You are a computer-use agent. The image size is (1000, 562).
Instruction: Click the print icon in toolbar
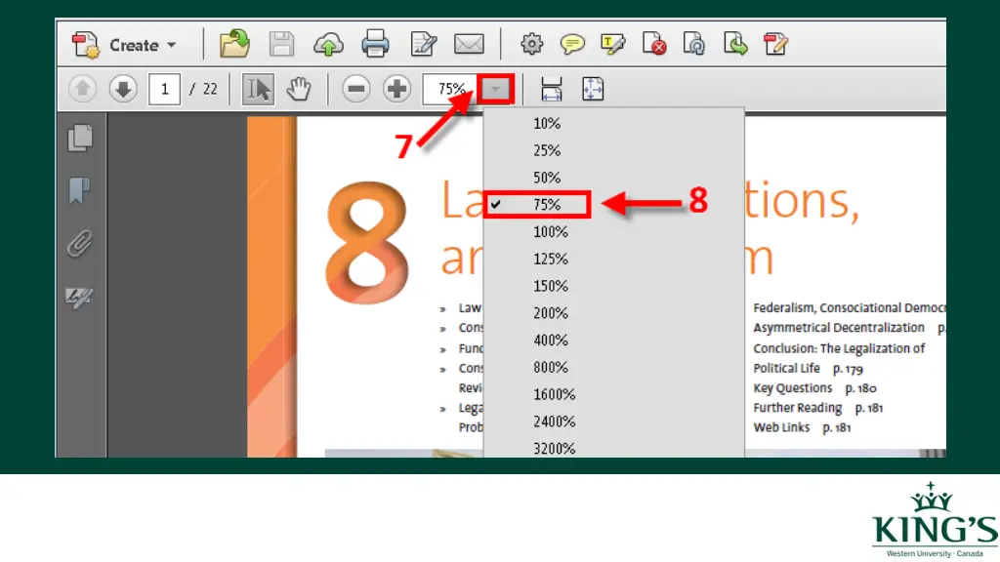pyautogui.click(x=375, y=44)
